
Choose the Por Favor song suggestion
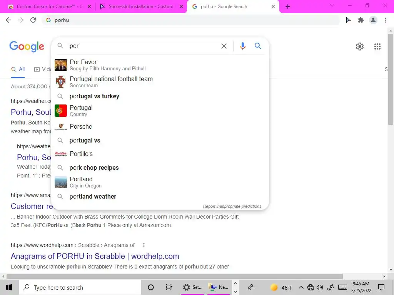pos(160,65)
